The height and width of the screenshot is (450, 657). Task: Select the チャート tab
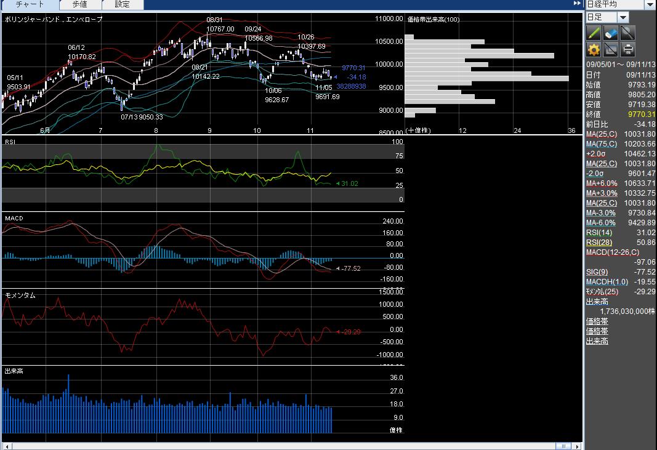pyautogui.click(x=30, y=4)
